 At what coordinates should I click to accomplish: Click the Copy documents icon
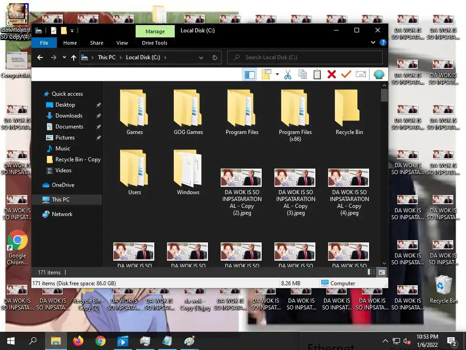[x=303, y=74]
